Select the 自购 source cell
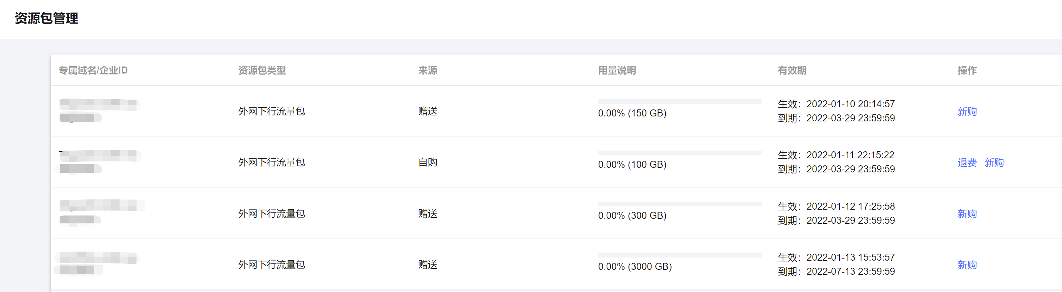Screen dimensions: 1062x292 427,163
